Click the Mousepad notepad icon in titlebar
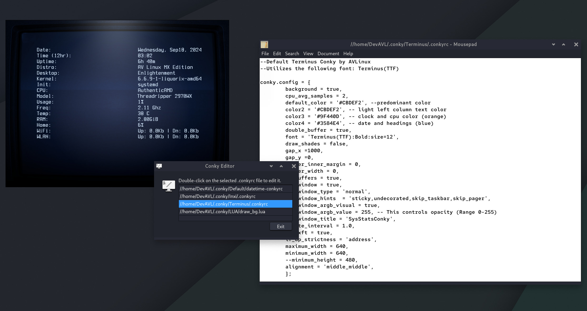587x311 pixels. 264,44
